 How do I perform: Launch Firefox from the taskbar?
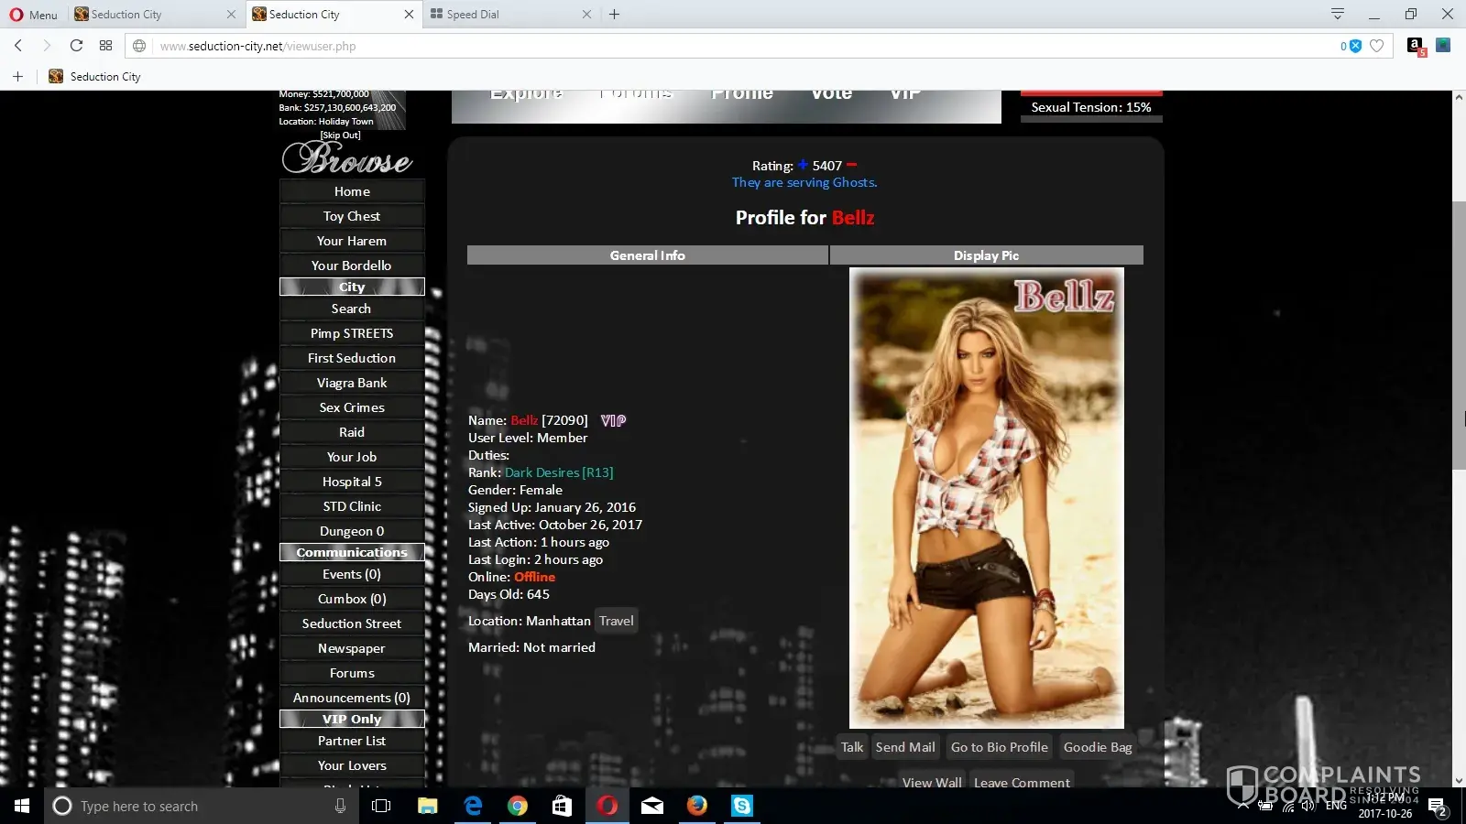pyautogui.click(x=697, y=806)
